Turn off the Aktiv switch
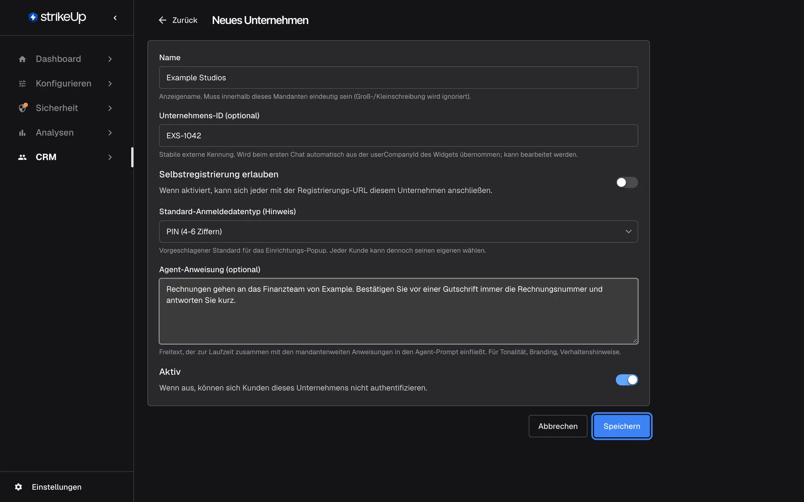804x502 pixels. click(627, 380)
